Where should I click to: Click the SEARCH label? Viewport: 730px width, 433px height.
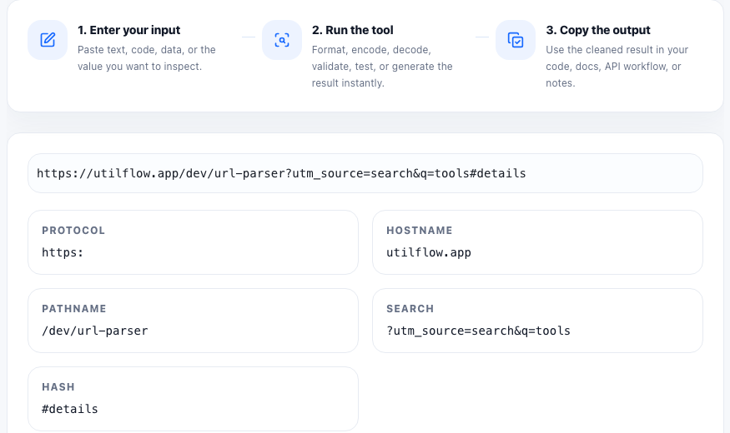pyautogui.click(x=410, y=308)
